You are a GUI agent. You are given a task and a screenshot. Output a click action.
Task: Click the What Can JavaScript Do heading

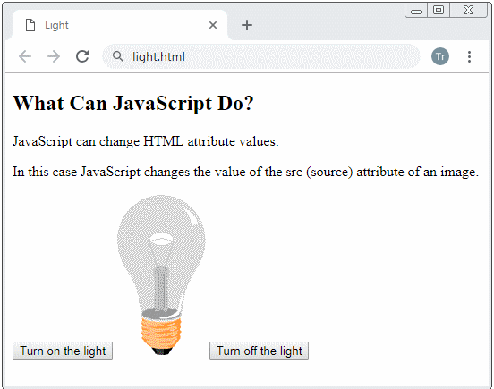pos(133,103)
